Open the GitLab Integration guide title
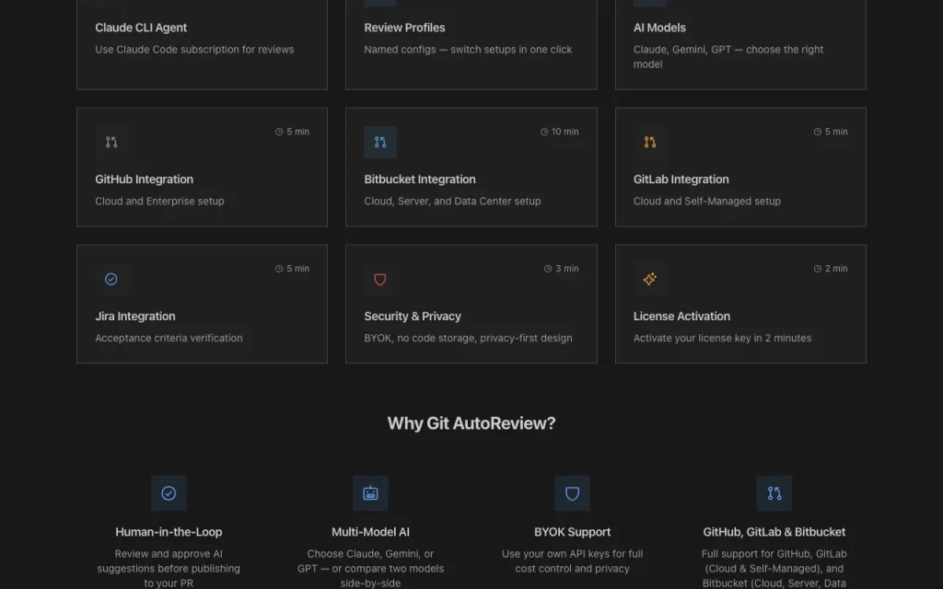The height and width of the screenshot is (589, 943). 681,179
